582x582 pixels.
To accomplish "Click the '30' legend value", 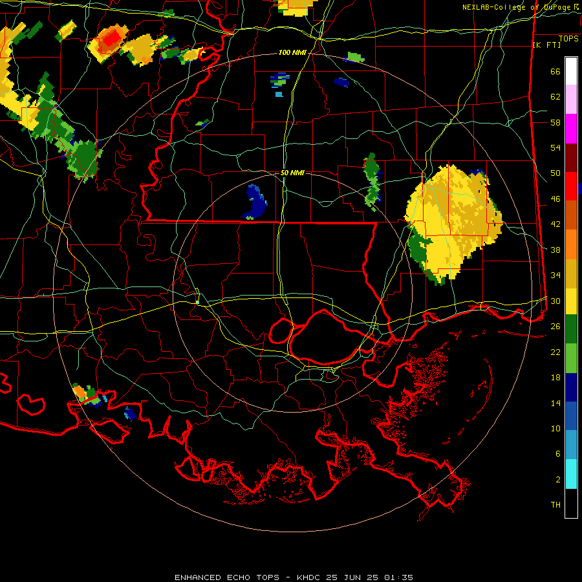I will (x=555, y=301).
